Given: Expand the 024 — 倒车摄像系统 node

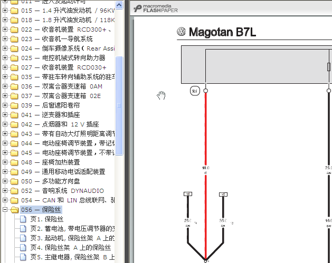Looking at the screenshot, I should (5, 48).
